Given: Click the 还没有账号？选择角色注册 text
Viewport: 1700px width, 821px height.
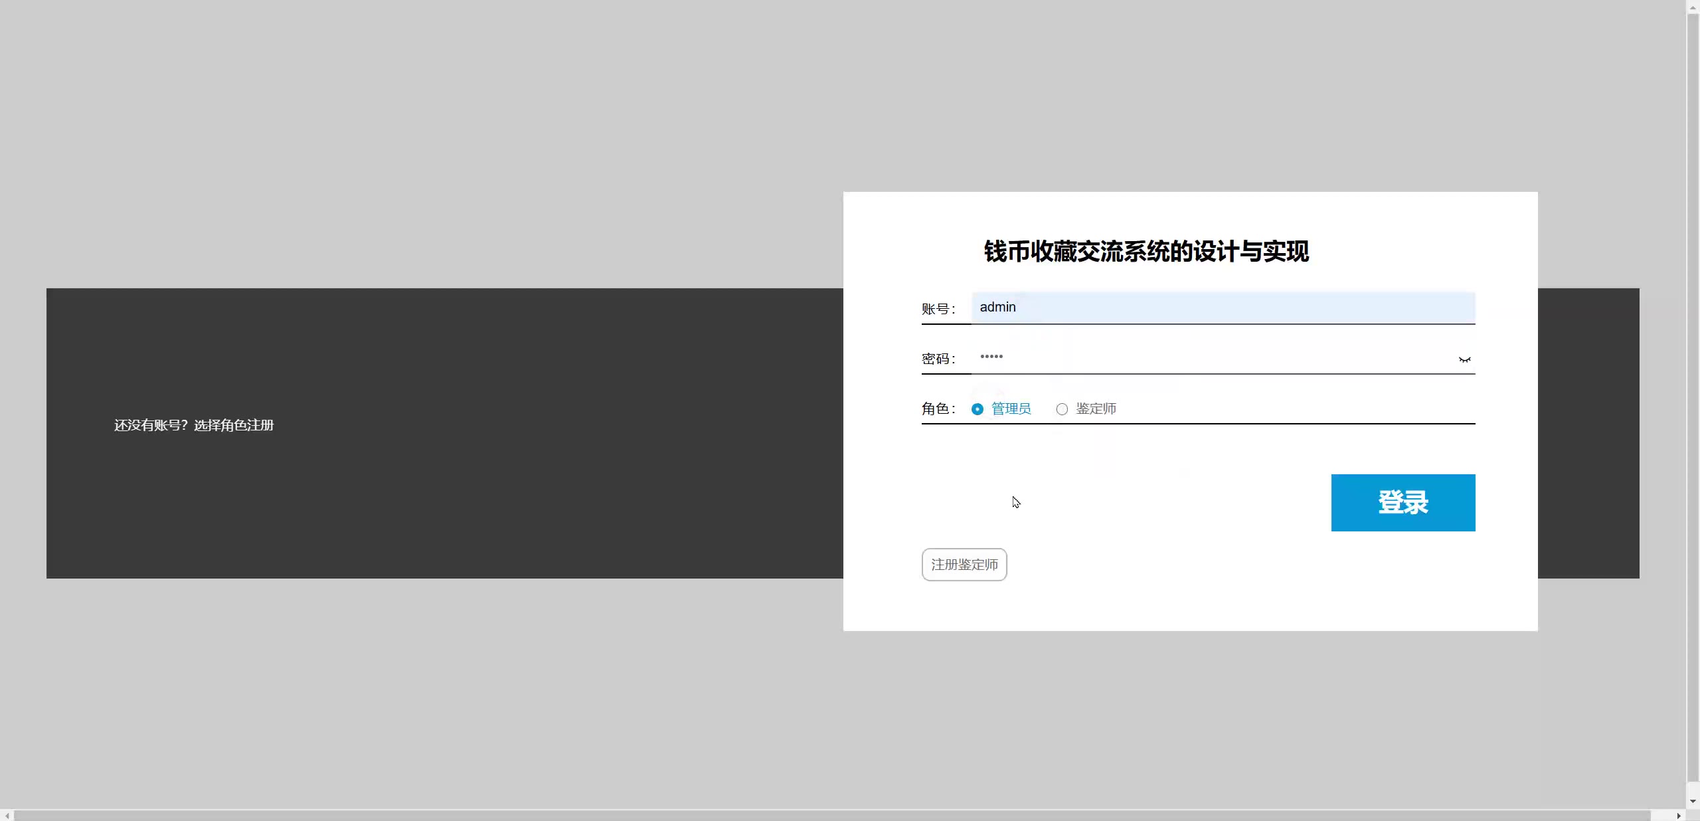Looking at the screenshot, I should tap(193, 425).
